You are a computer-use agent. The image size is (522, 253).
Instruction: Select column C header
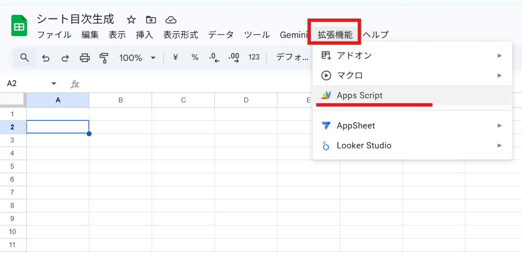pyautogui.click(x=183, y=100)
